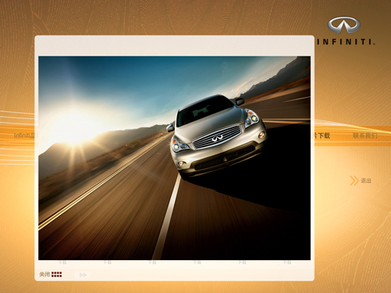The width and height of the screenshot is (391, 293).
Task: Click the Infiniti badge on the car grille
Action: tap(218, 138)
